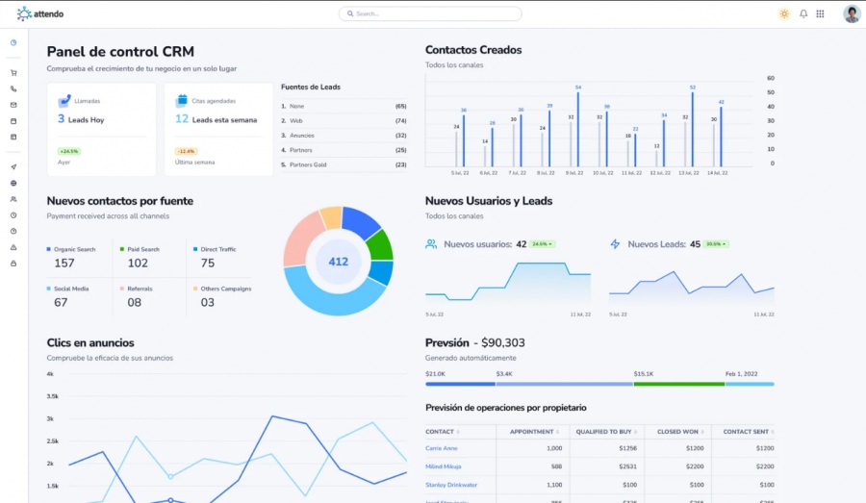Image resolution: width=866 pixels, height=503 pixels.
Task: Open the user profile avatar menu
Action: click(x=852, y=13)
